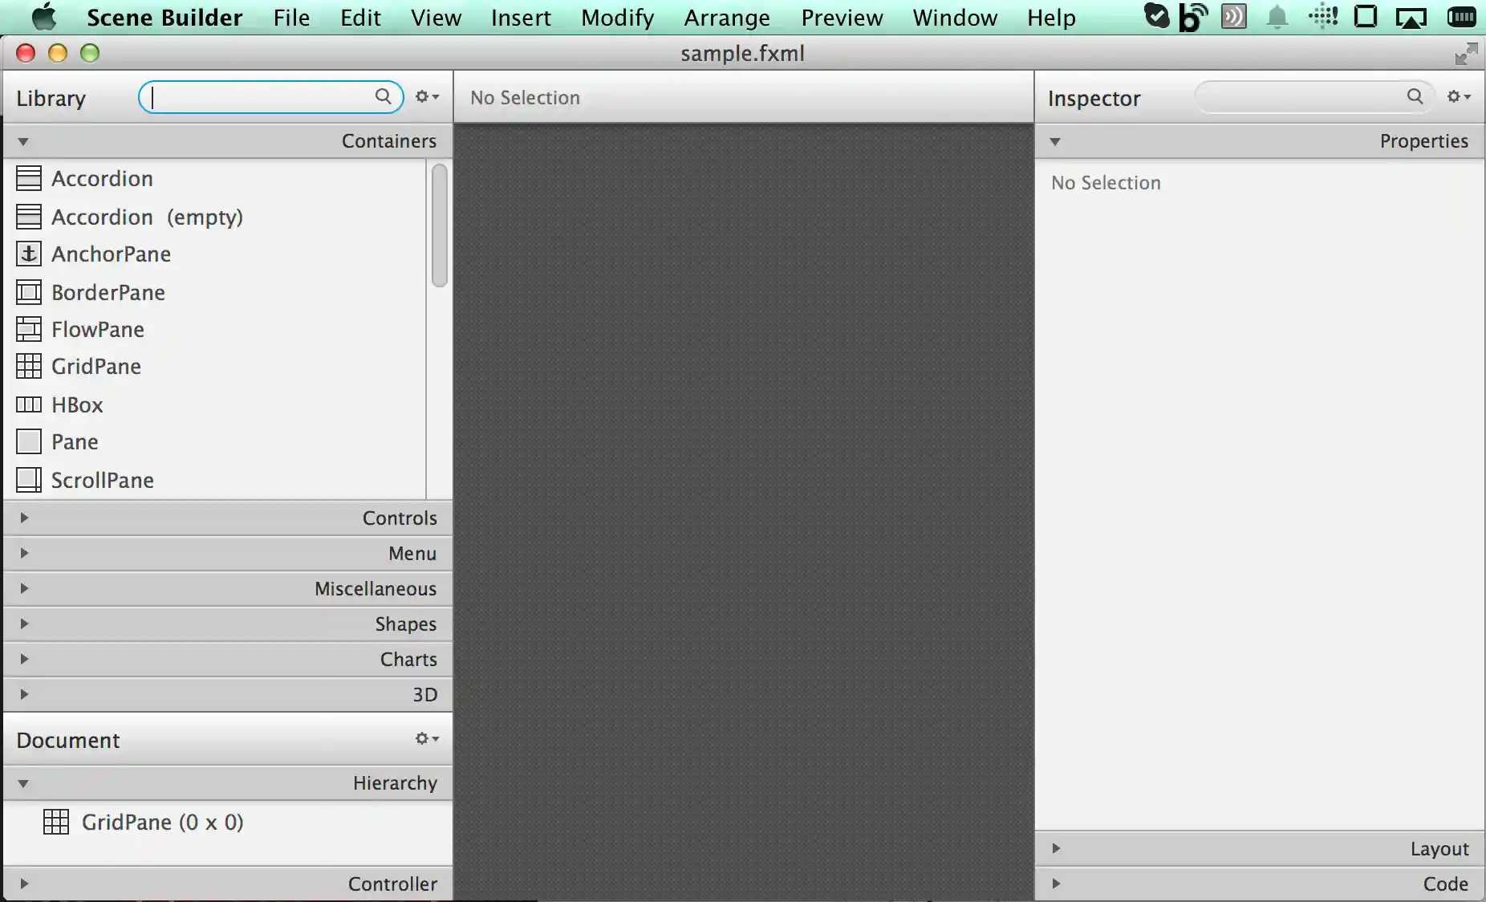Select the 'BorderPane' text label
The image size is (1486, 902).
coord(108,292)
